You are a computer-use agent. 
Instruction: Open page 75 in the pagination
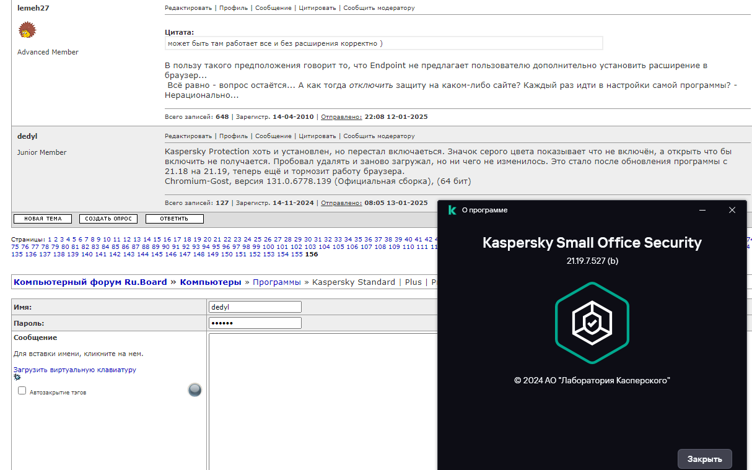pyautogui.click(x=15, y=246)
